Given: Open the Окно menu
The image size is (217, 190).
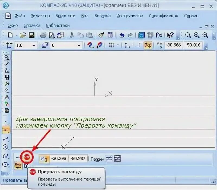Looking at the screenshot, I should click(12, 26).
